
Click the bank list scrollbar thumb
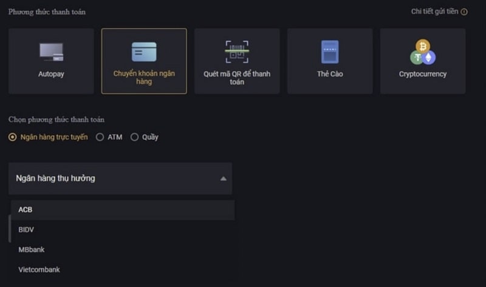(x=10, y=229)
